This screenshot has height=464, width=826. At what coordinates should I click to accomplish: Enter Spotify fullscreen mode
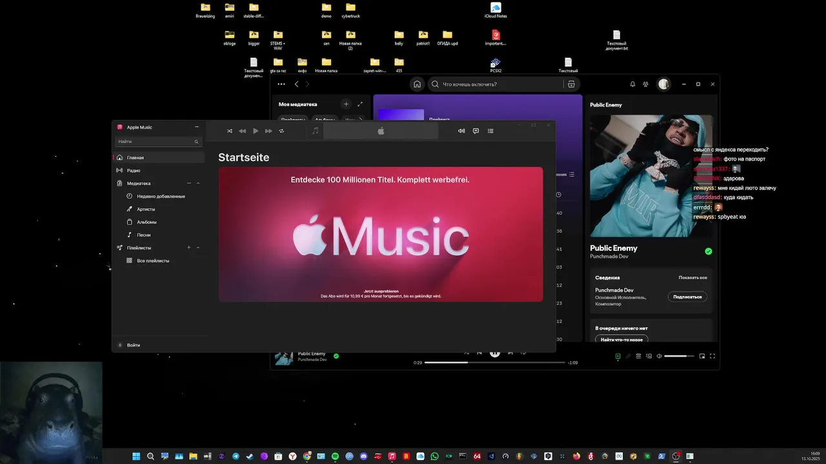coord(712,356)
